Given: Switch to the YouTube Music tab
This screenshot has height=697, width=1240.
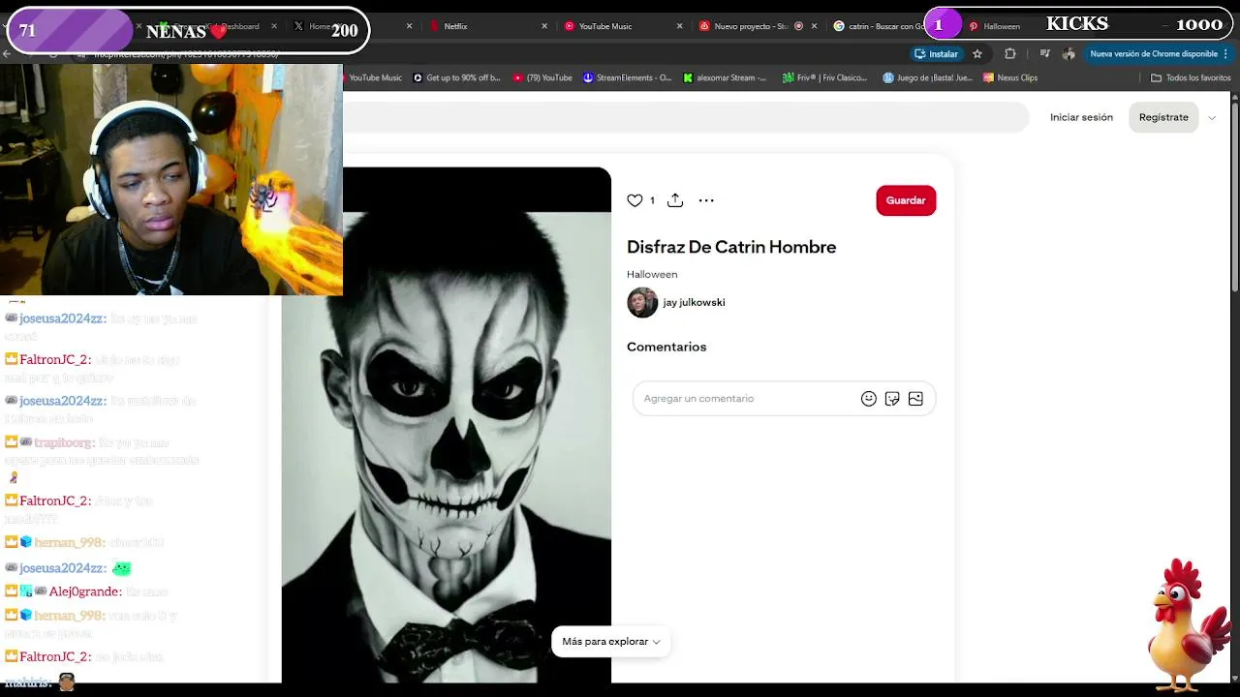Looking at the screenshot, I should (x=622, y=26).
